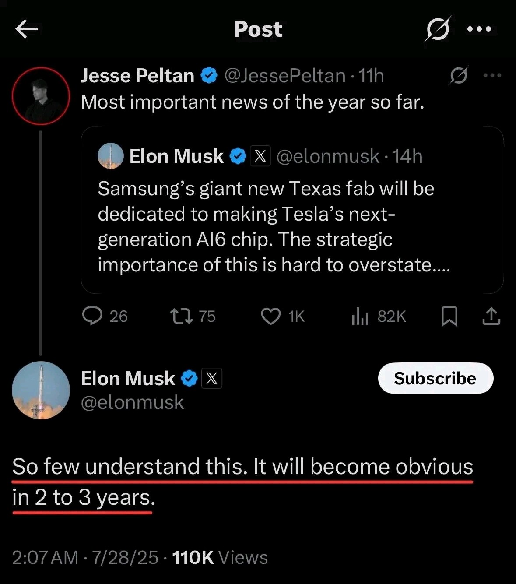The height and width of the screenshot is (584, 516).
Task: Tap the @elonmusk handle below the name
Action: point(132,402)
